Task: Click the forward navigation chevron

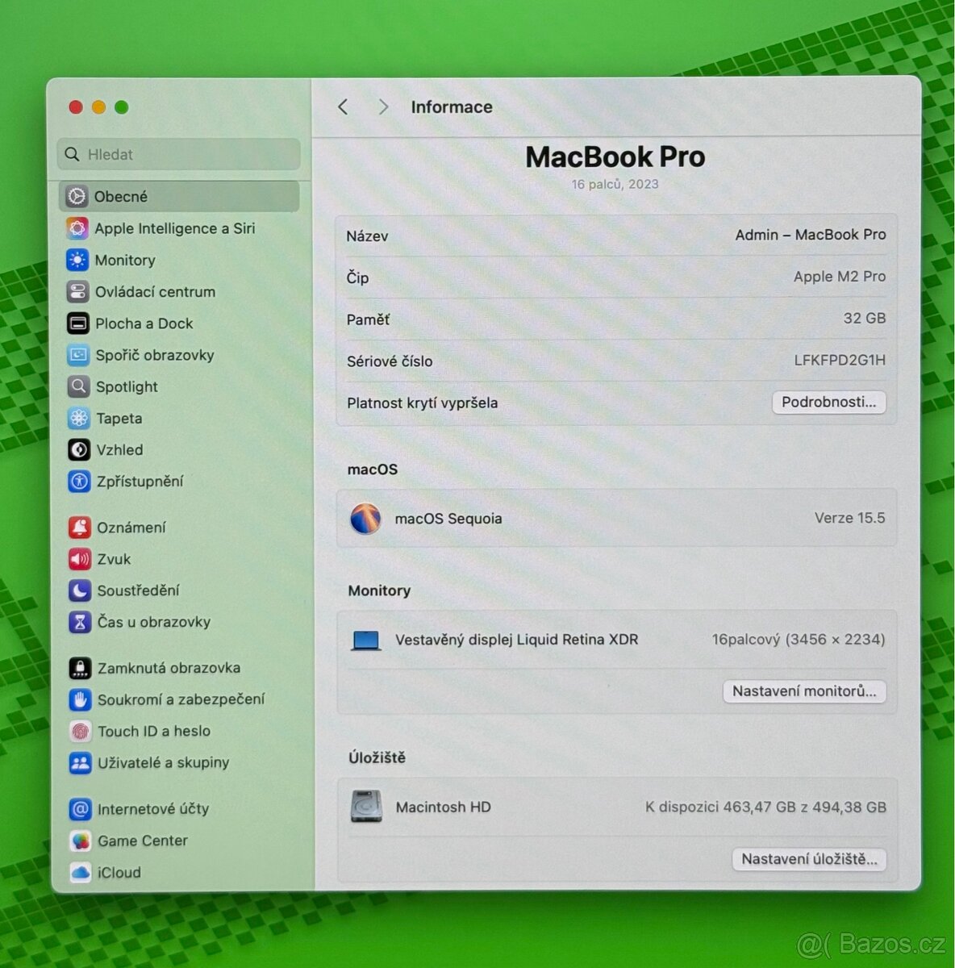Action: point(384,106)
